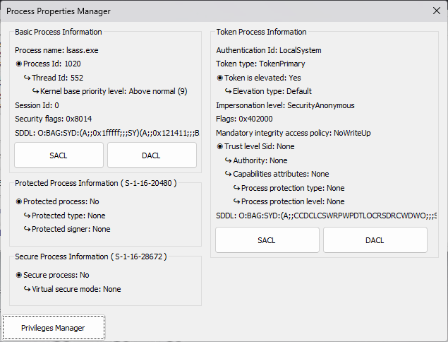Viewport: 448px width, 342px height.
Task: Select the Trust level Sid radio bullet
Action: [x=220, y=146]
